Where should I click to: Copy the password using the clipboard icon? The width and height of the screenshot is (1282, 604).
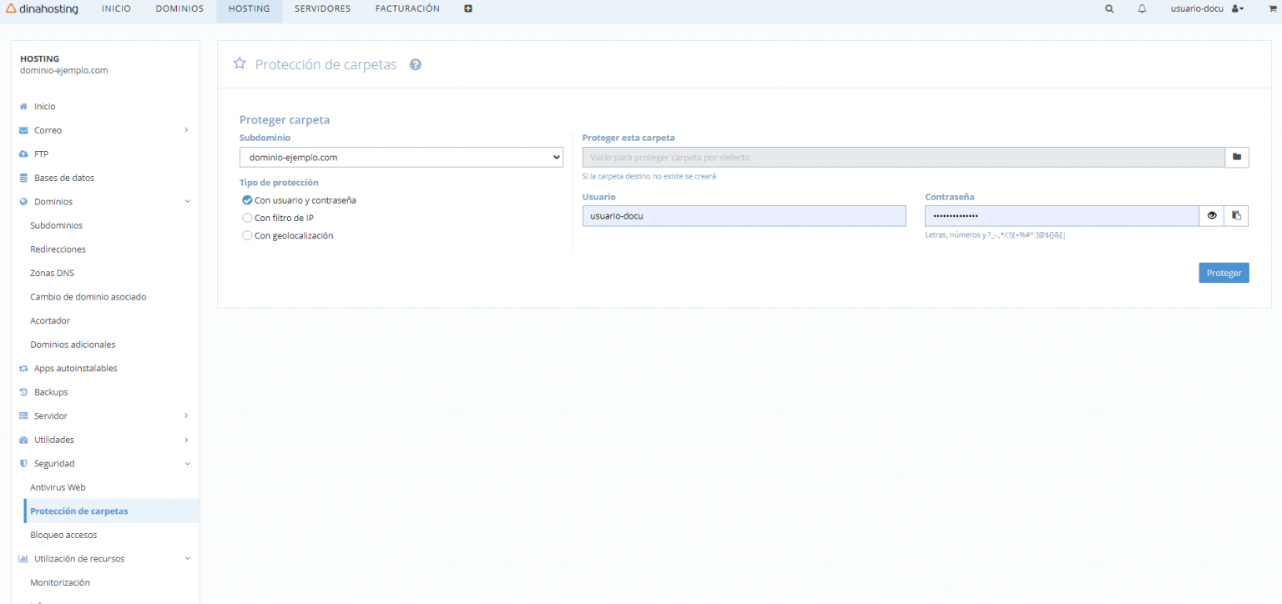point(1237,215)
